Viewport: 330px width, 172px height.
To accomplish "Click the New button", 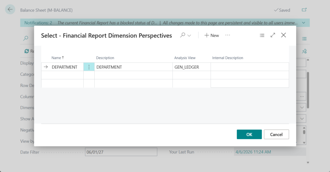I will click(x=212, y=35).
